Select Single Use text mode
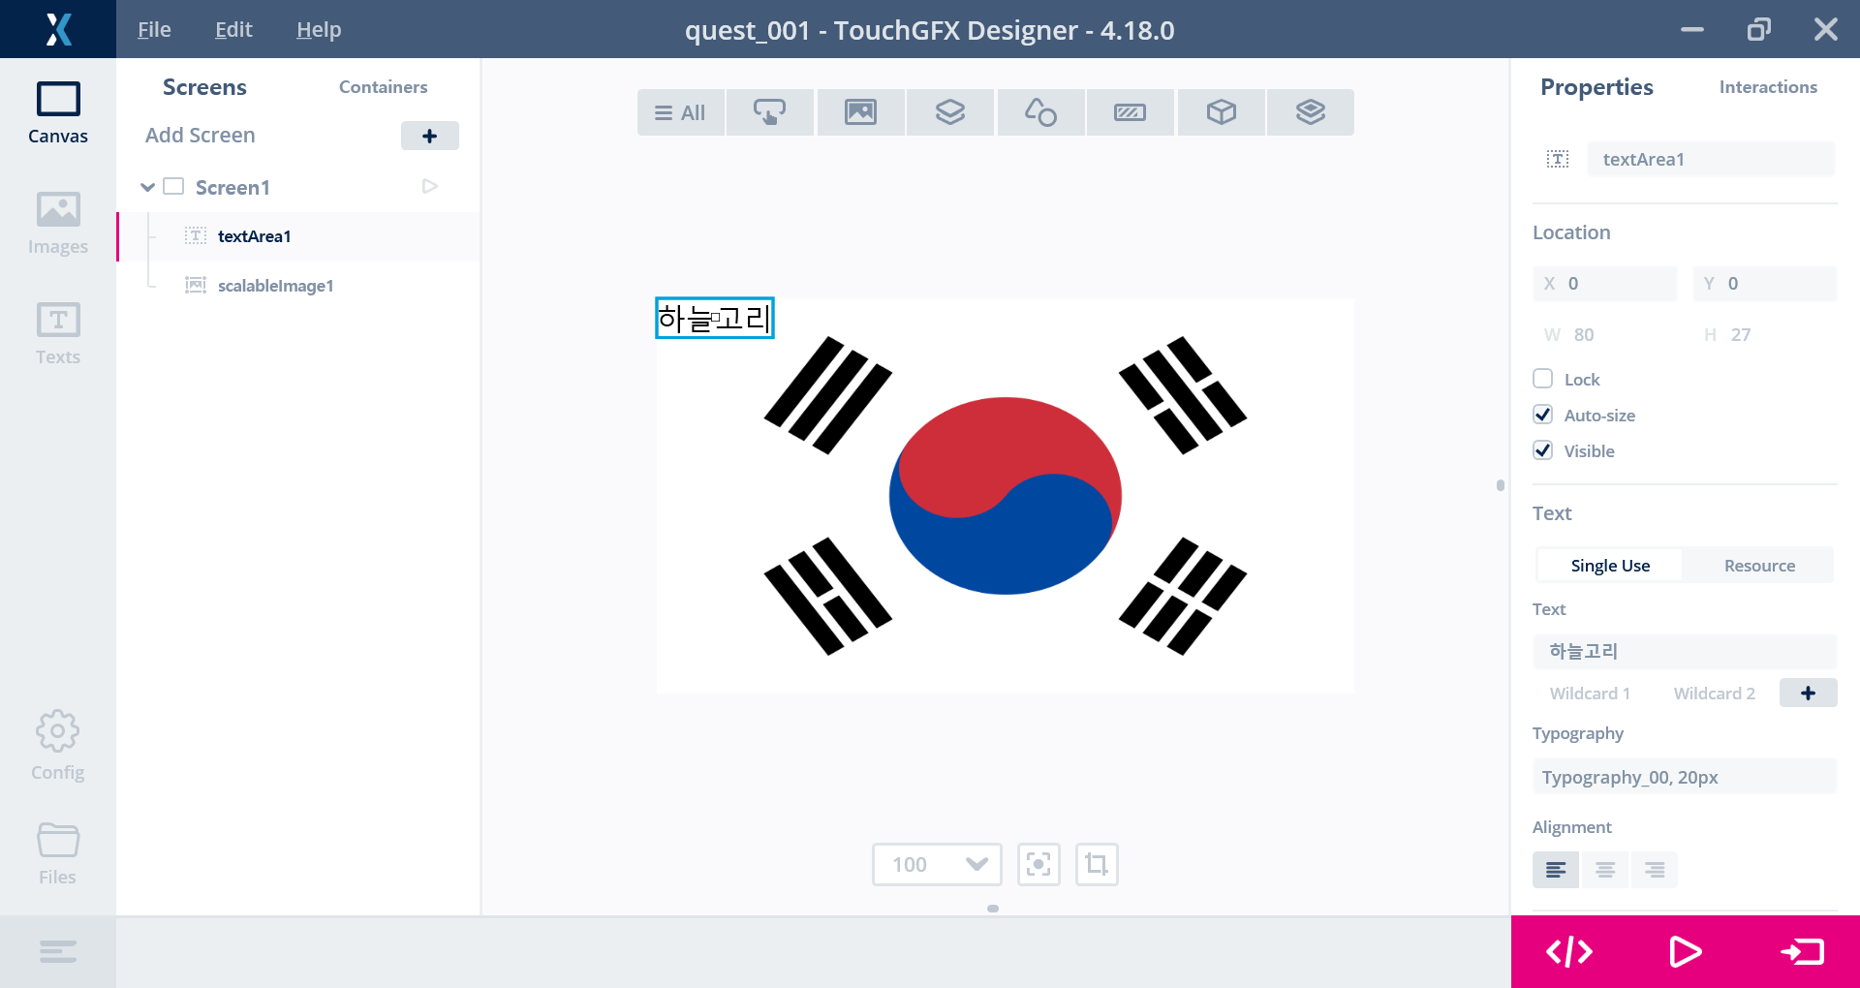The width and height of the screenshot is (1860, 988). [1610, 566]
